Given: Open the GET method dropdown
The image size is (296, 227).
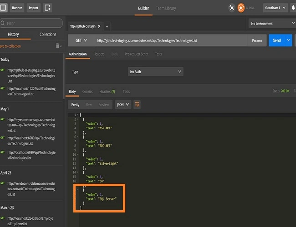Looking at the screenshot, I should pyautogui.click(x=81, y=40).
